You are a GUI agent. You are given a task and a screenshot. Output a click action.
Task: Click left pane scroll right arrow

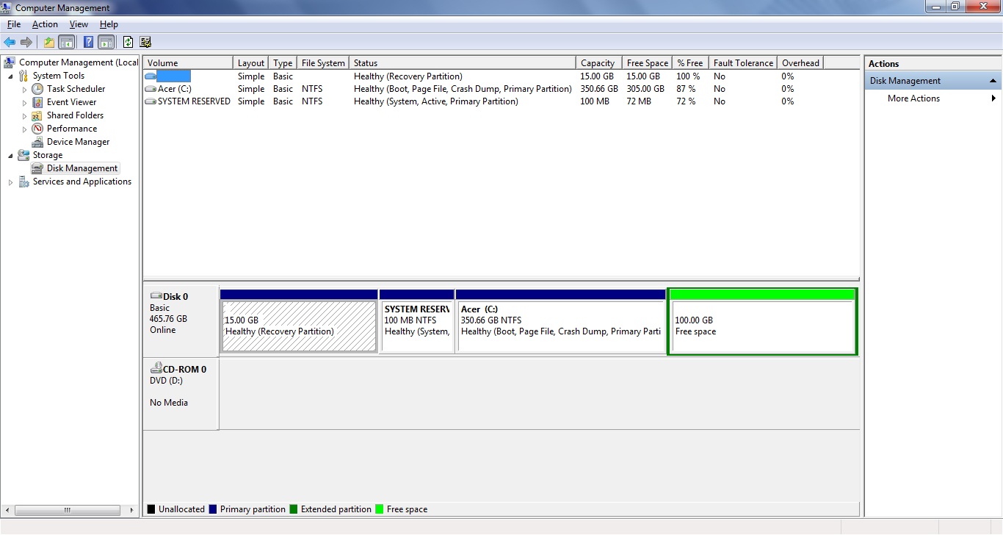[132, 510]
